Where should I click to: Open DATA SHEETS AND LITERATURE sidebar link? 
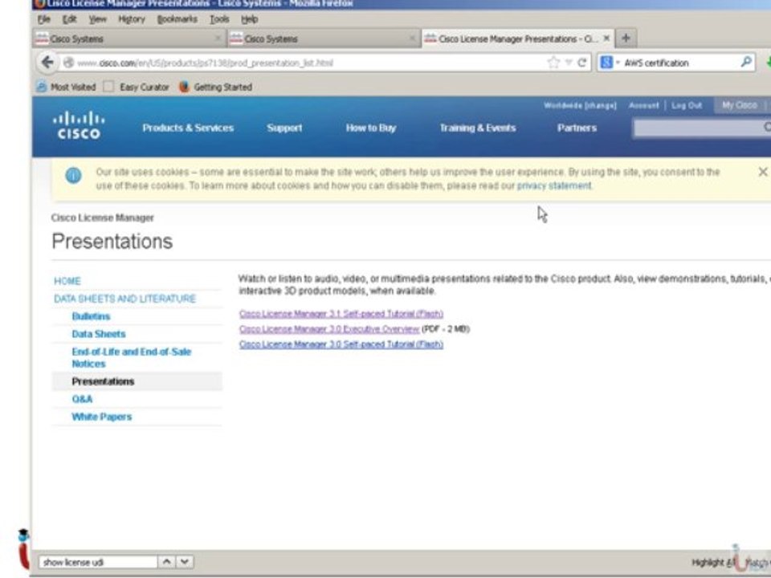[x=125, y=299]
